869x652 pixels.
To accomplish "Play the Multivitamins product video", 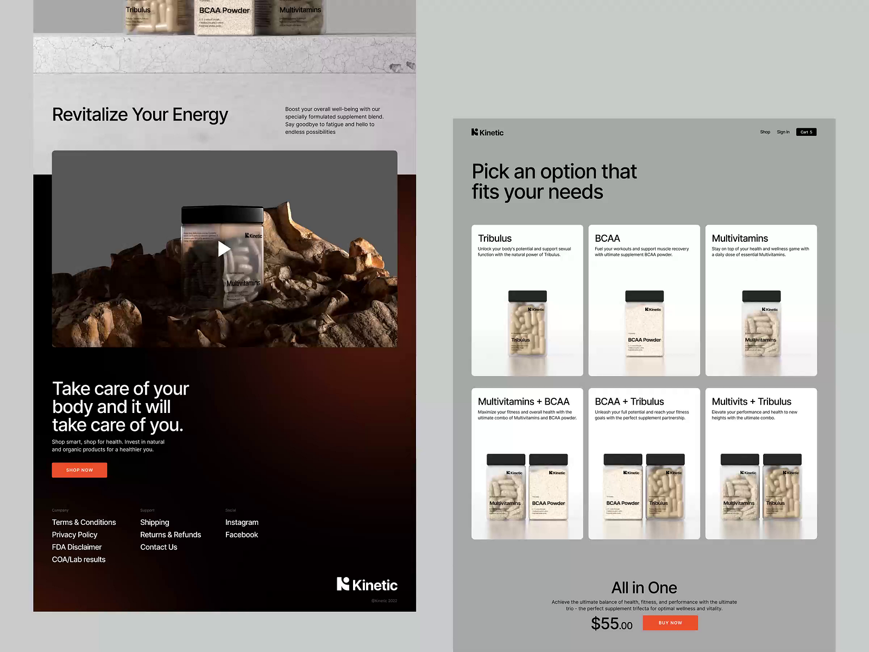I will (x=224, y=249).
